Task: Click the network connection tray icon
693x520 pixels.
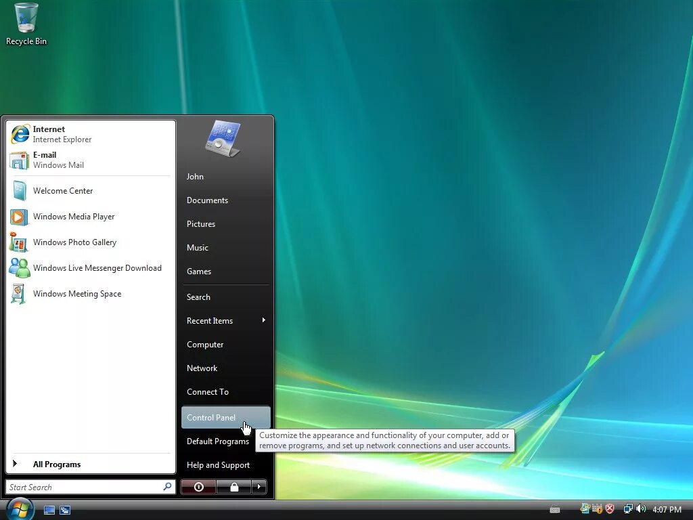Action: (628, 509)
